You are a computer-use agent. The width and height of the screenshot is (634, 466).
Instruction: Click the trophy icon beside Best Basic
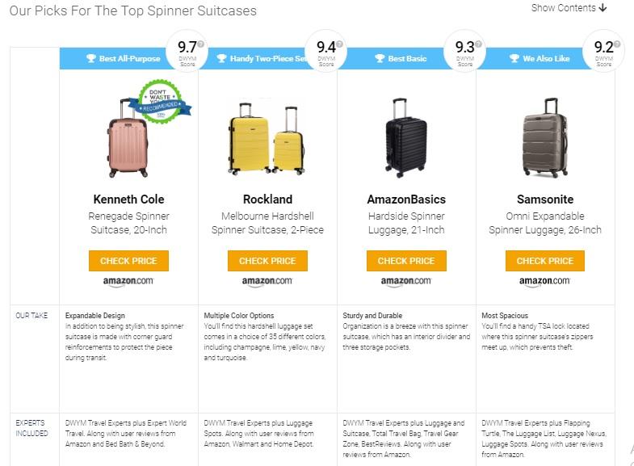380,59
